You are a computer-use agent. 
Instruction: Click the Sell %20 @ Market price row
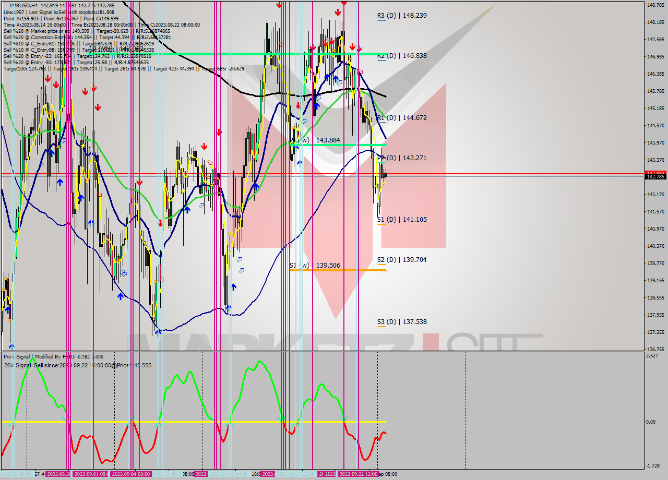click(x=87, y=31)
